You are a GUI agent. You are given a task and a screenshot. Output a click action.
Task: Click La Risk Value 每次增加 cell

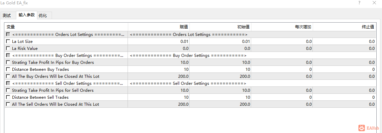pyautogui.click(x=282, y=49)
